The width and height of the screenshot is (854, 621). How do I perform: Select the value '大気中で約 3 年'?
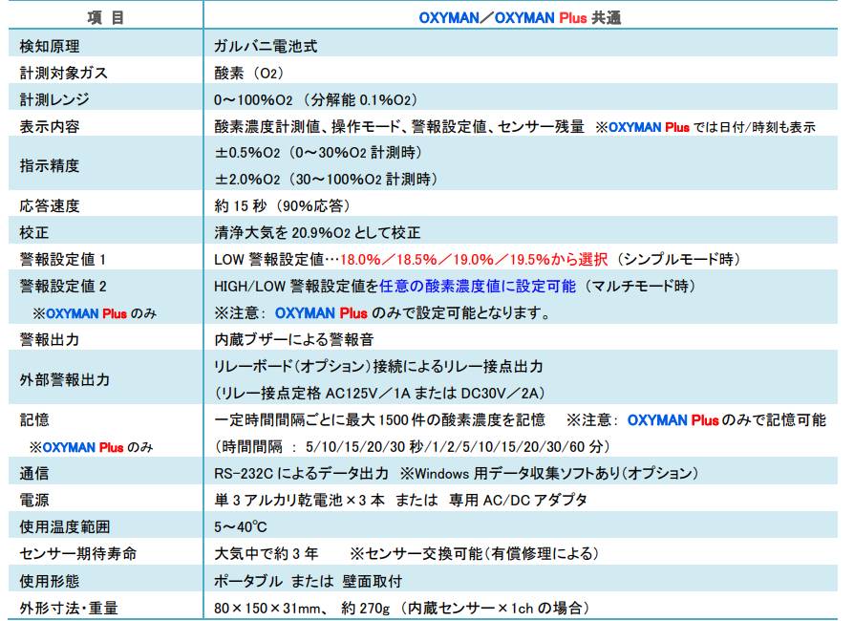click(266, 554)
